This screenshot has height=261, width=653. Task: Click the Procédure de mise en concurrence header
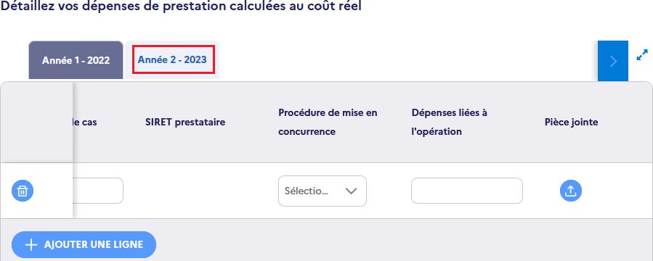click(328, 122)
